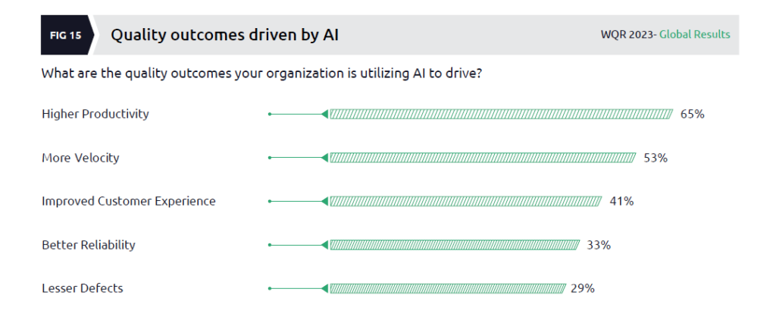Click the Higher Productivity striped bar
The image size is (776, 314).
(x=501, y=115)
